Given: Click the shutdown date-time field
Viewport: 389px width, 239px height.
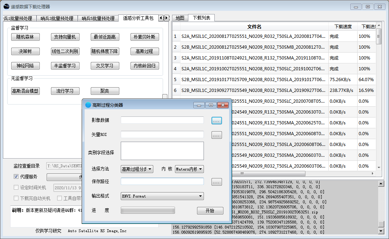Looking at the screenshot, I should click(68, 188).
